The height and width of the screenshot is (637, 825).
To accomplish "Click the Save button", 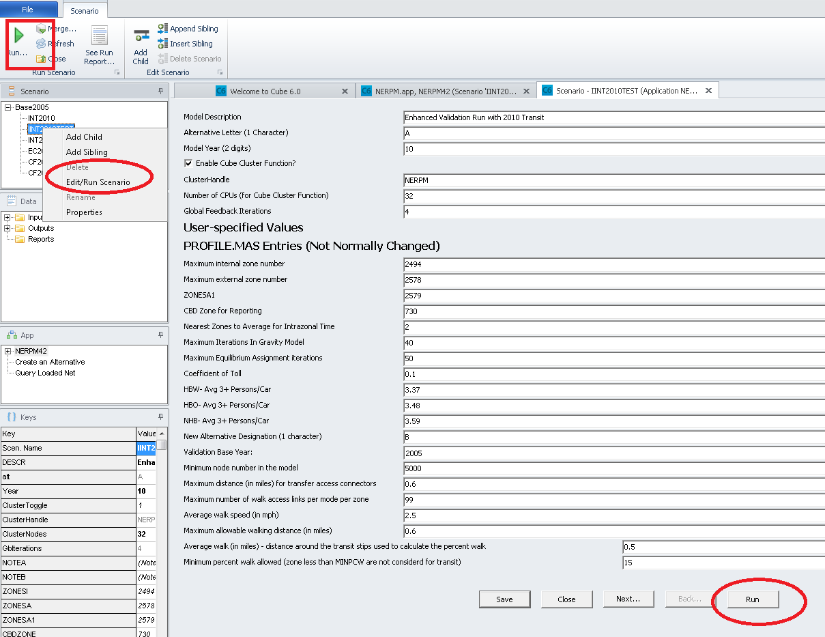I will [x=504, y=599].
